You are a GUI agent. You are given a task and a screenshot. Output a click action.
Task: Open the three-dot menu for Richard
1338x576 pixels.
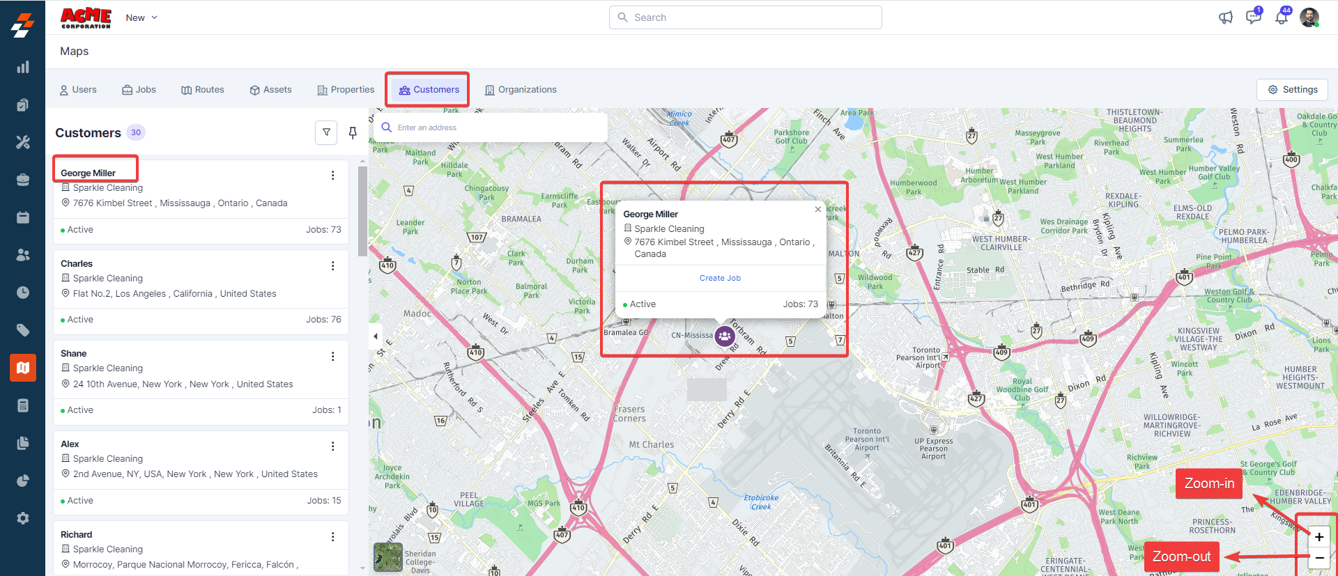coord(332,537)
